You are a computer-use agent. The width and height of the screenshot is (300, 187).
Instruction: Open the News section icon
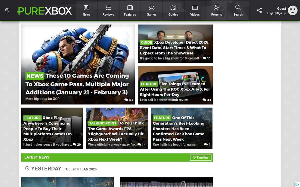tap(86, 8)
